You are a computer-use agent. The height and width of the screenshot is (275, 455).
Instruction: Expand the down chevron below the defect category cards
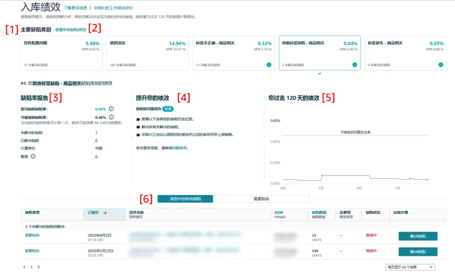pos(320,73)
